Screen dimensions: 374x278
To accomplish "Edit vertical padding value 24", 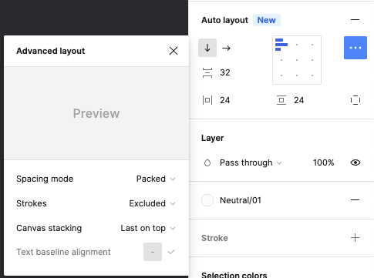I will [299, 100].
